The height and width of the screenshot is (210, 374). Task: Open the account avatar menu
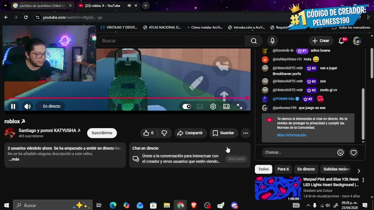point(357,41)
